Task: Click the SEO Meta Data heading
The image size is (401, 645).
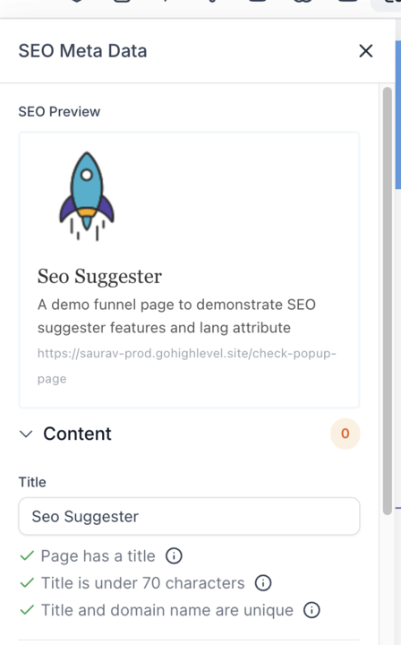Action: click(82, 51)
